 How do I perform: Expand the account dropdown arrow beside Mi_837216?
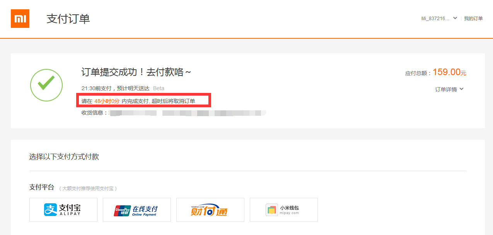coord(455,18)
